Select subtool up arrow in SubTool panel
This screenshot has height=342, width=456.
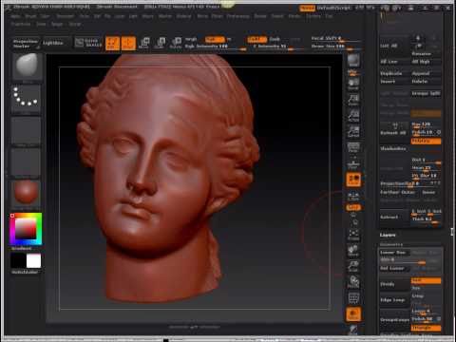pos(418,38)
